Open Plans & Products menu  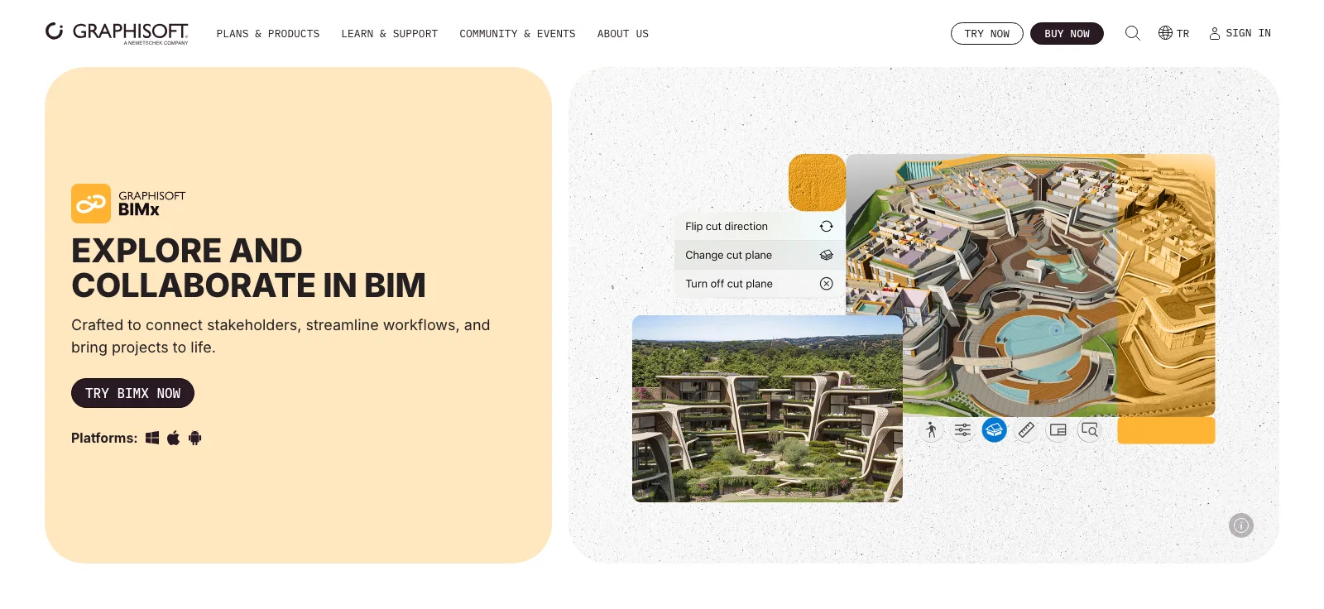(268, 34)
